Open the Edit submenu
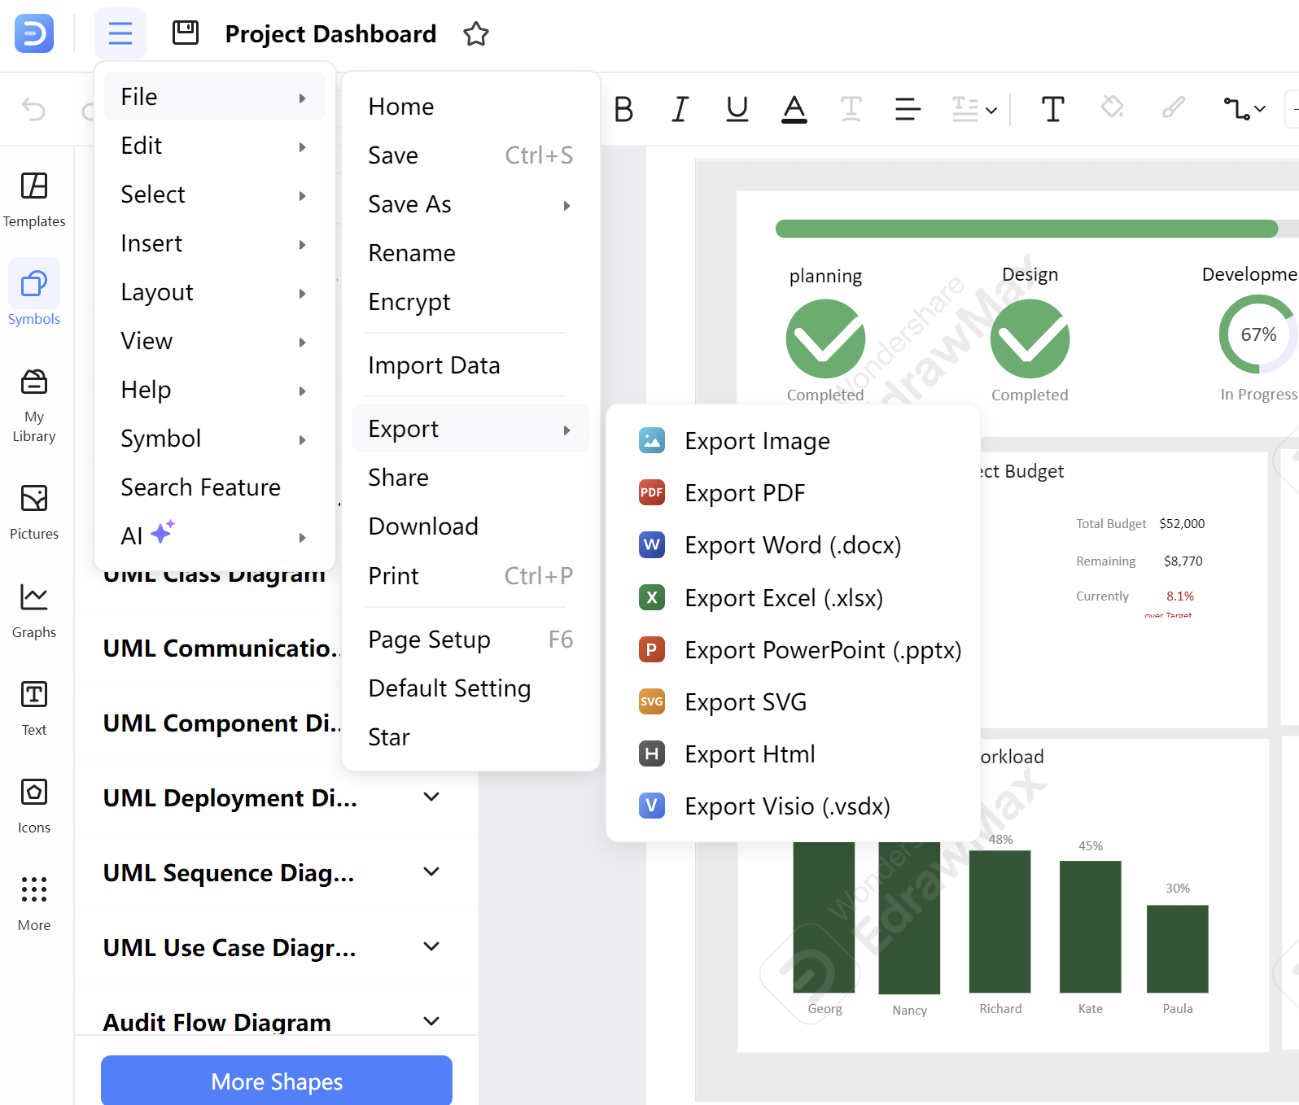1299x1105 pixels. [215, 146]
